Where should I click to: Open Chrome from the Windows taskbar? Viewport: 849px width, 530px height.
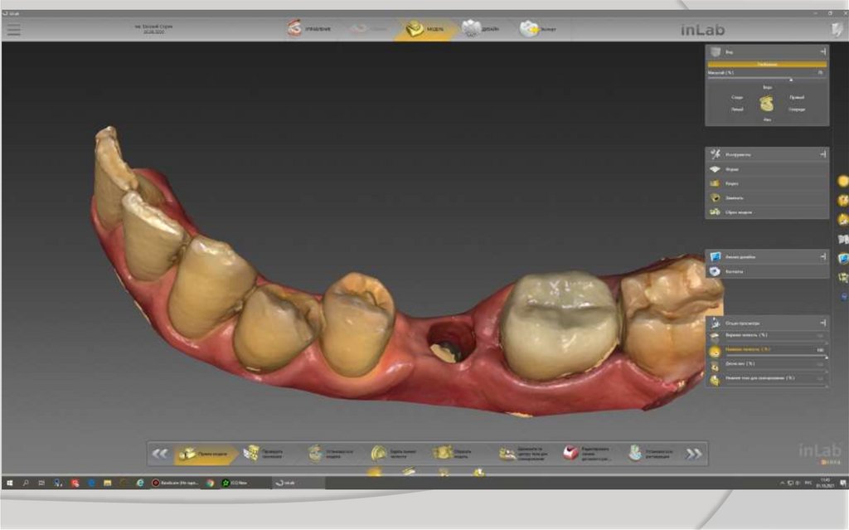(211, 482)
